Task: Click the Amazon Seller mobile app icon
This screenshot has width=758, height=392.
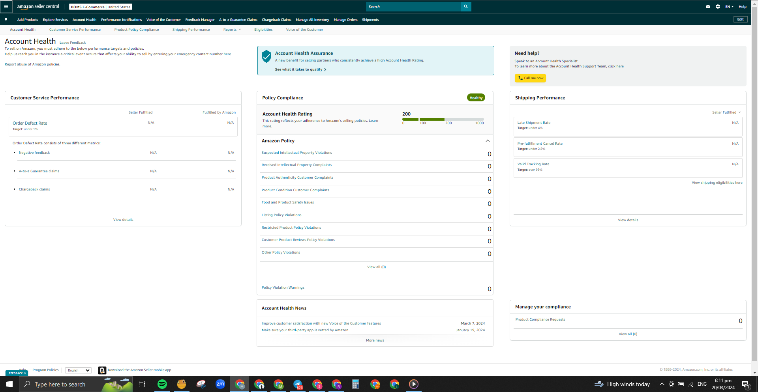Action: tap(102, 370)
